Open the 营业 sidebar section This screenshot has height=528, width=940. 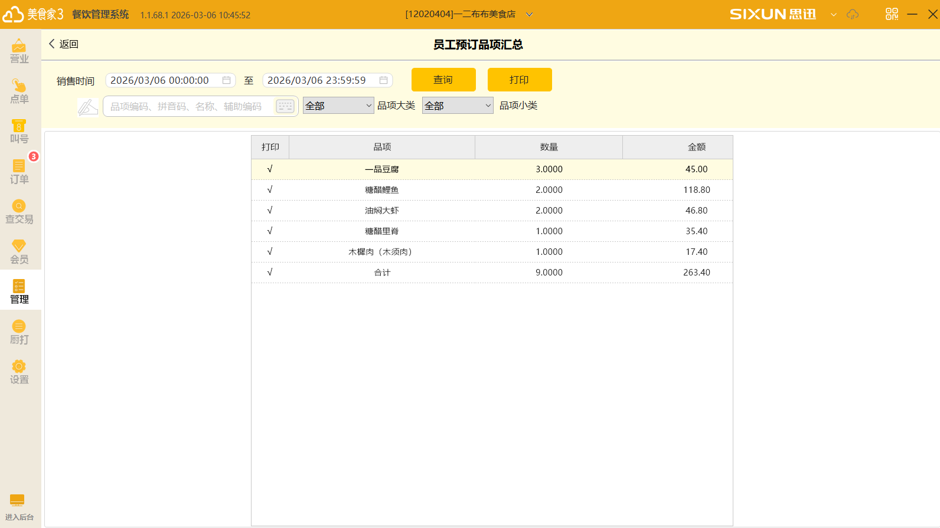(19, 51)
